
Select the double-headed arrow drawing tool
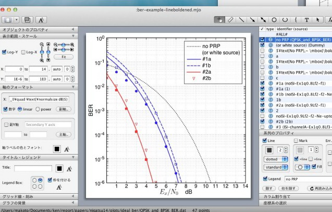(x=263, y=20)
